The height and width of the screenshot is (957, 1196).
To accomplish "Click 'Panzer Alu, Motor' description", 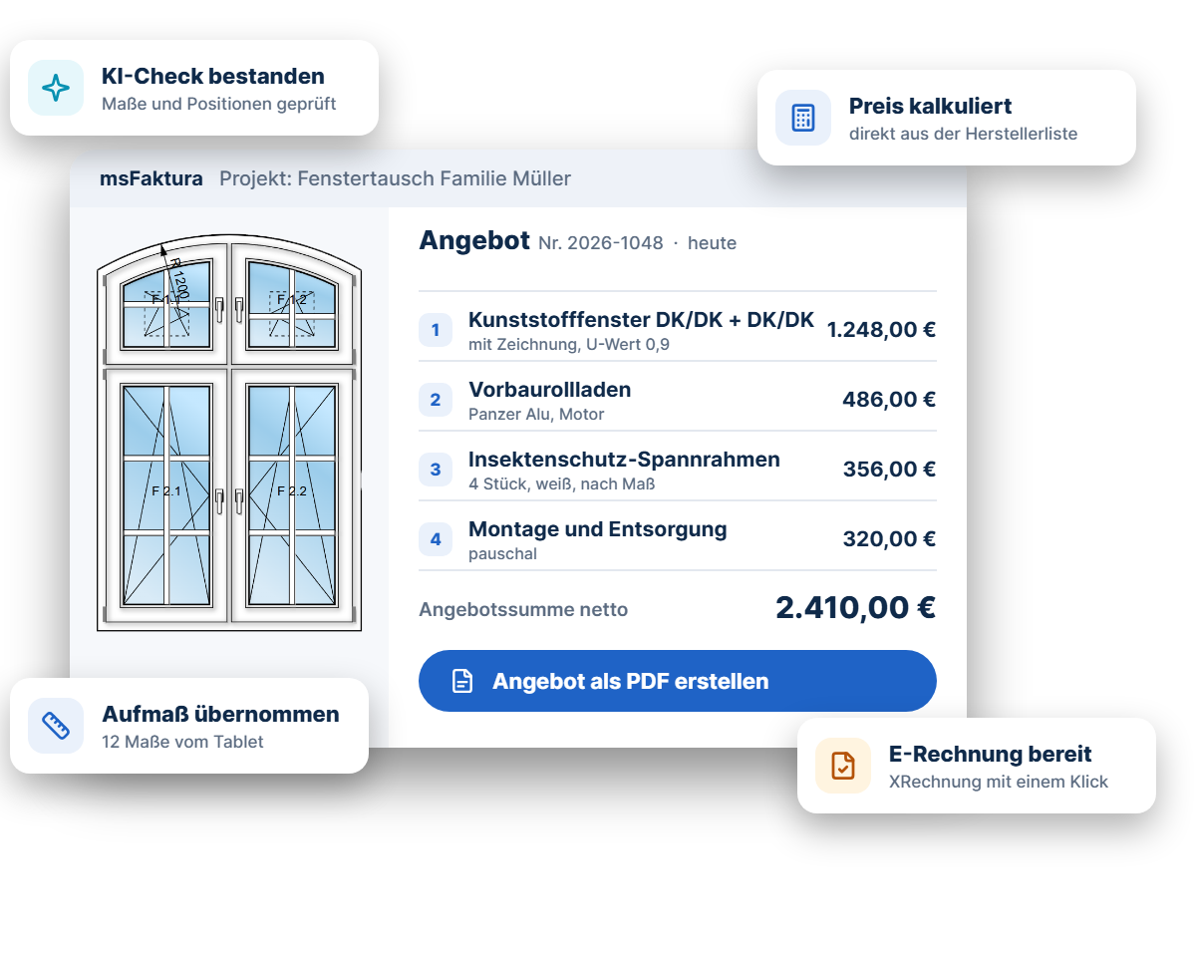I will [536, 415].
